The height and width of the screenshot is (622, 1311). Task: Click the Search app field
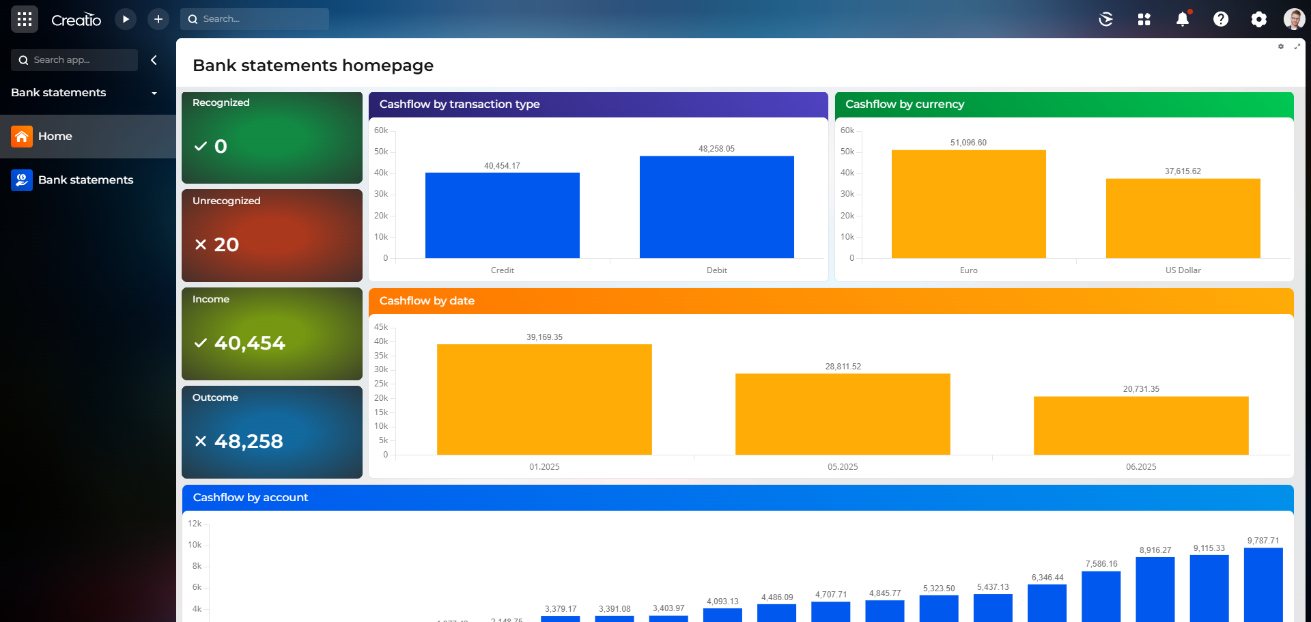74,60
